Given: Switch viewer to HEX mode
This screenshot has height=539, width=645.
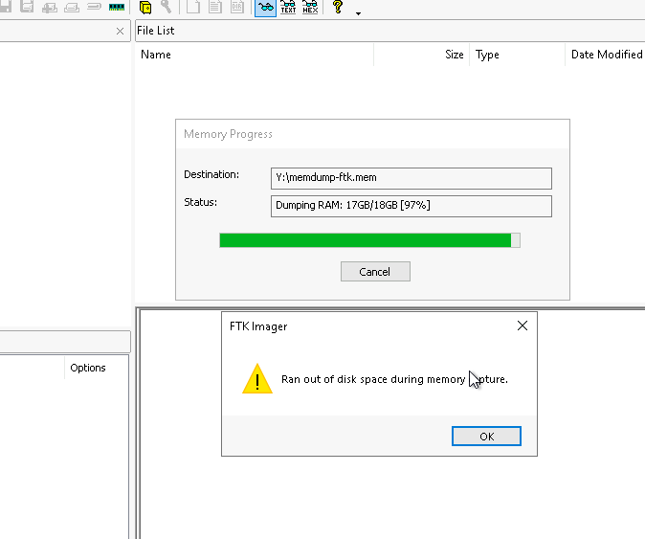Looking at the screenshot, I should [x=310, y=8].
